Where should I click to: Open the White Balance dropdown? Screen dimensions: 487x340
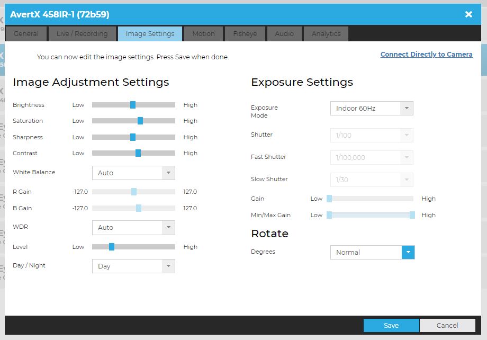tap(133, 173)
